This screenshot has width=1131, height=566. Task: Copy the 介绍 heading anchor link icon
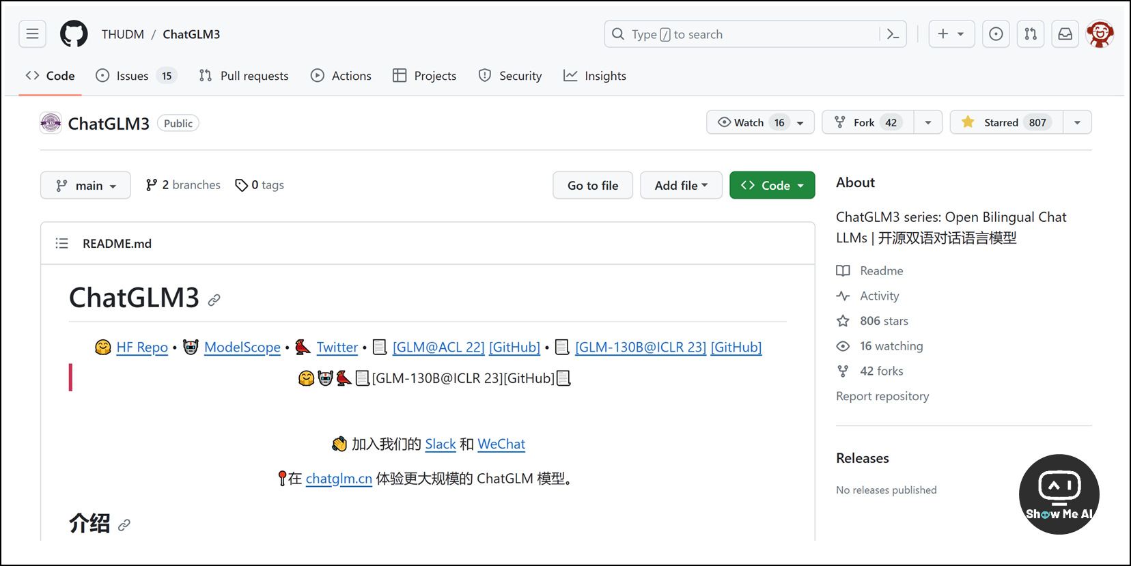tap(124, 525)
